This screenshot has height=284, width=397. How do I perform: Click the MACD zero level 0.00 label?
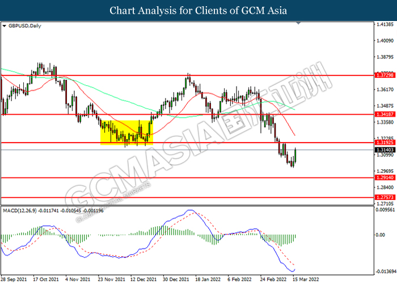point(381,235)
